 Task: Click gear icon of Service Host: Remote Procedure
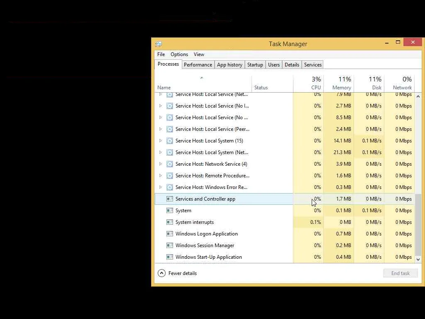click(x=170, y=176)
